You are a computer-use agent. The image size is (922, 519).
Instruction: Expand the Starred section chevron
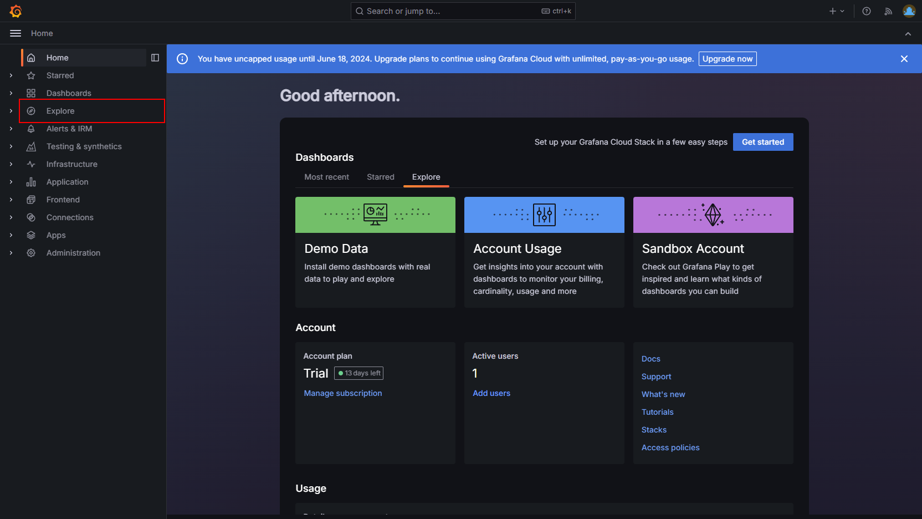click(x=11, y=75)
